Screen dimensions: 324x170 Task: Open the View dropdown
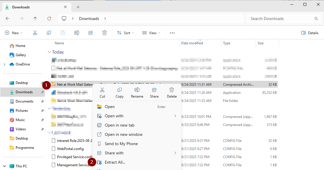(x=151, y=33)
